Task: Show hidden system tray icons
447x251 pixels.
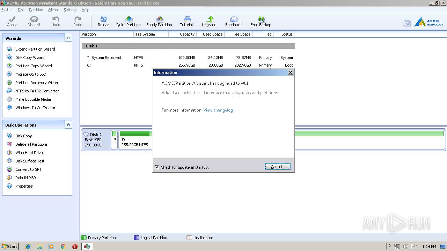Action: [x=390, y=246]
